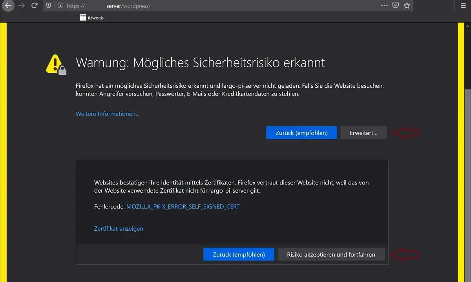Open the ittweak bookmark in toolbar

[91, 18]
